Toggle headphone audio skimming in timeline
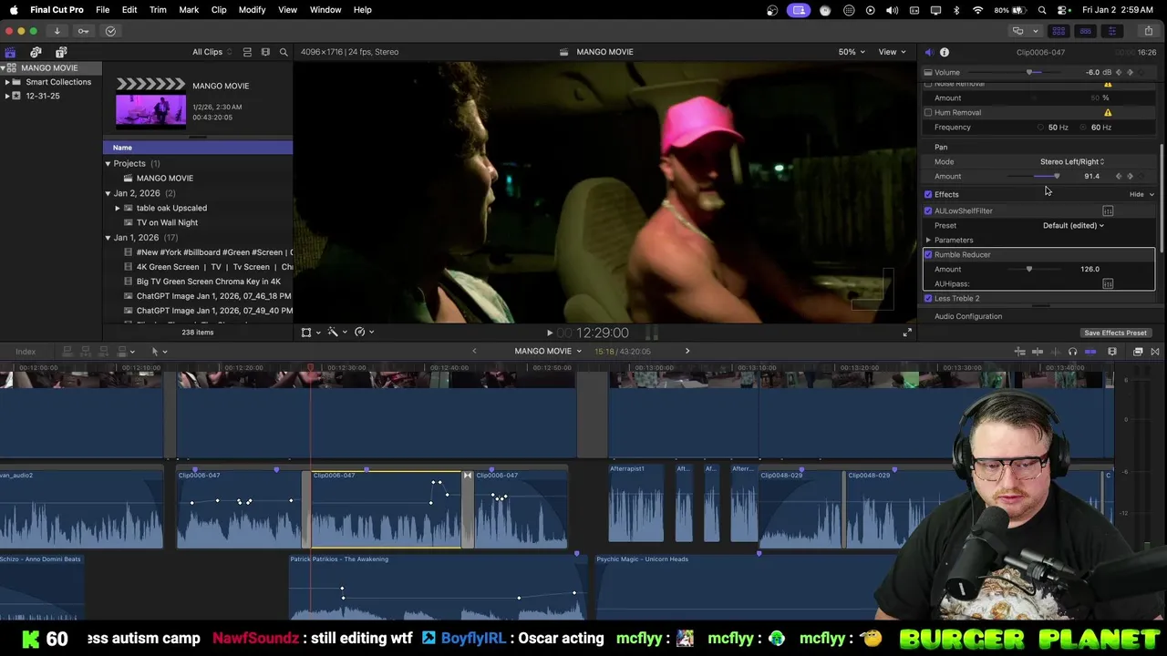 [1072, 352]
